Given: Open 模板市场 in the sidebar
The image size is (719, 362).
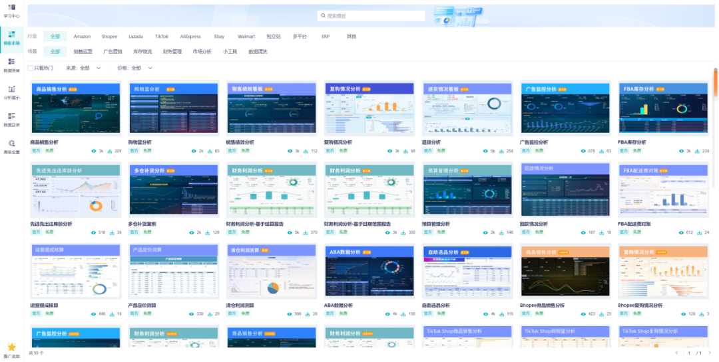Looking at the screenshot, I should [x=12, y=38].
